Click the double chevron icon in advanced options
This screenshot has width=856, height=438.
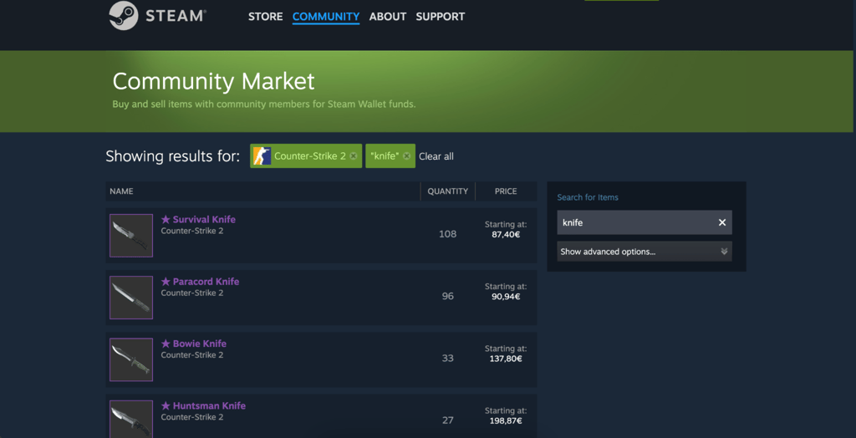coord(724,252)
